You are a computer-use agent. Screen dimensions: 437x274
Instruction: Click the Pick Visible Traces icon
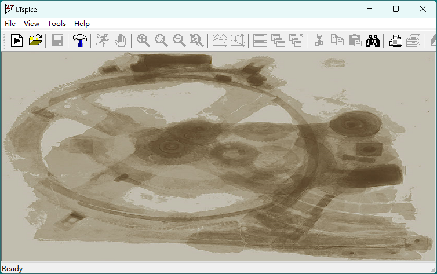coord(238,41)
